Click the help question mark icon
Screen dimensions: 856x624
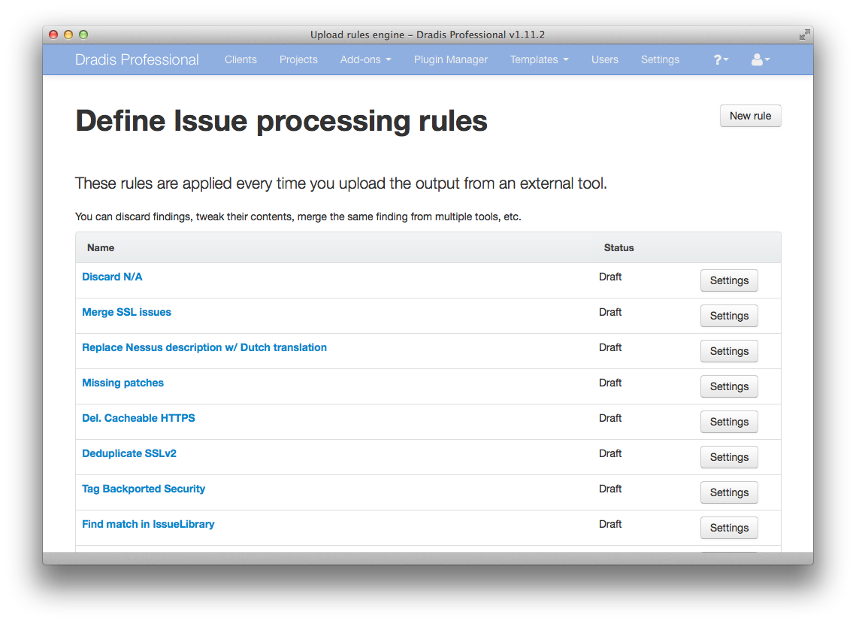click(x=716, y=59)
